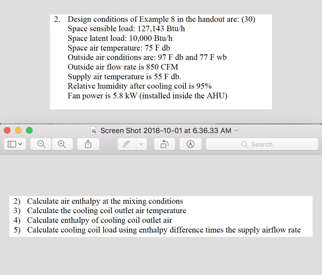The width and height of the screenshot is (322, 275).
Task: Click text 'Outside air conditions are: 97 F db'
Action: pyautogui.click(x=125, y=57)
